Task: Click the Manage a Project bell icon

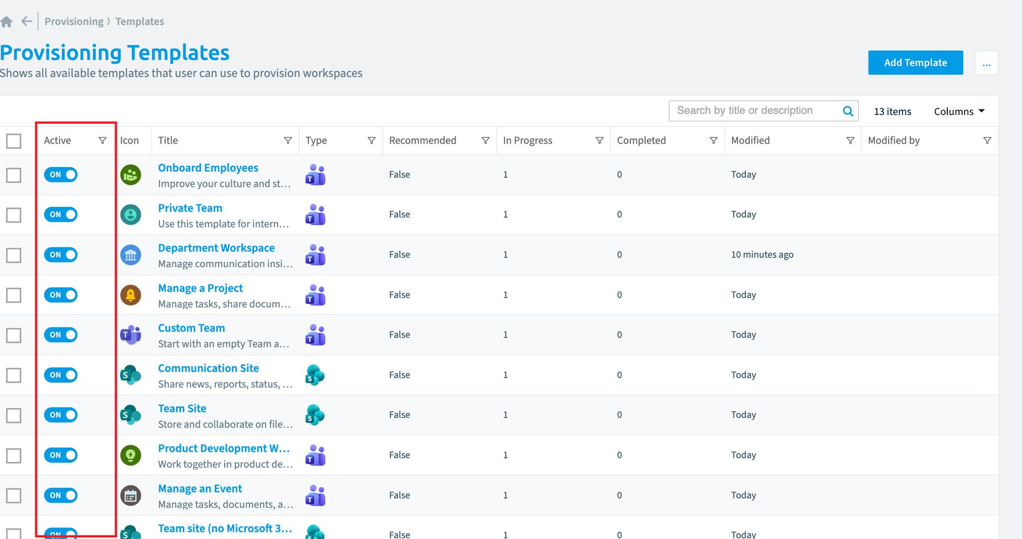Action: point(131,295)
